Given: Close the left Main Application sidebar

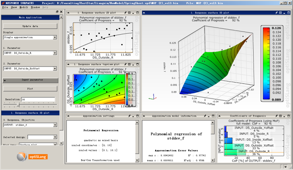Looking at the screenshot, I should (x=61, y=12).
